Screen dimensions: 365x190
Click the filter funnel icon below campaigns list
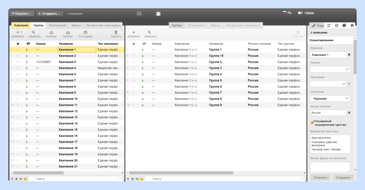tap(12, 179)
